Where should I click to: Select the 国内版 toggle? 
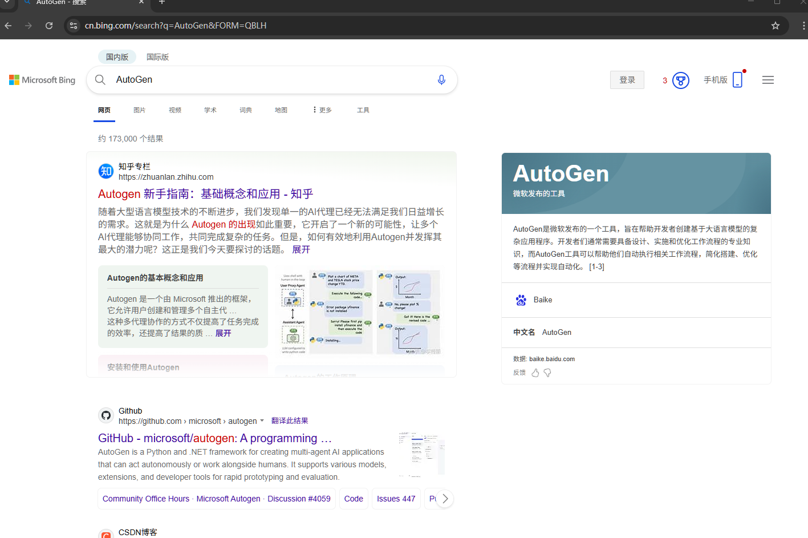tap(117, 57)
